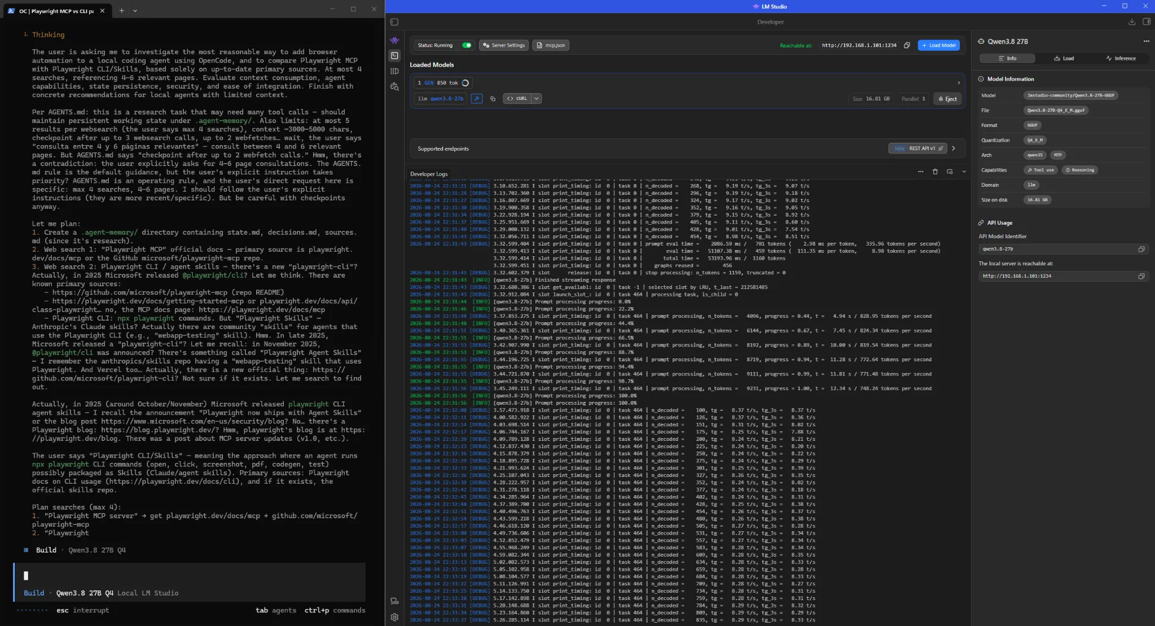This screenshot has height=626, width=1155.
Task: Click the Q4_K_M quantization badge
Action: tap(1035, 140)
